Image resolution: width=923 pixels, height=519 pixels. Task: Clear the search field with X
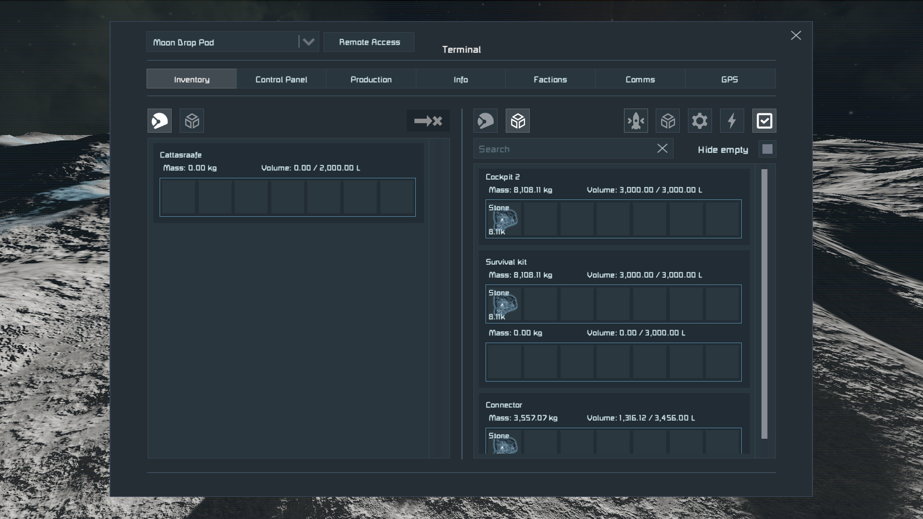tap(662, 149)
